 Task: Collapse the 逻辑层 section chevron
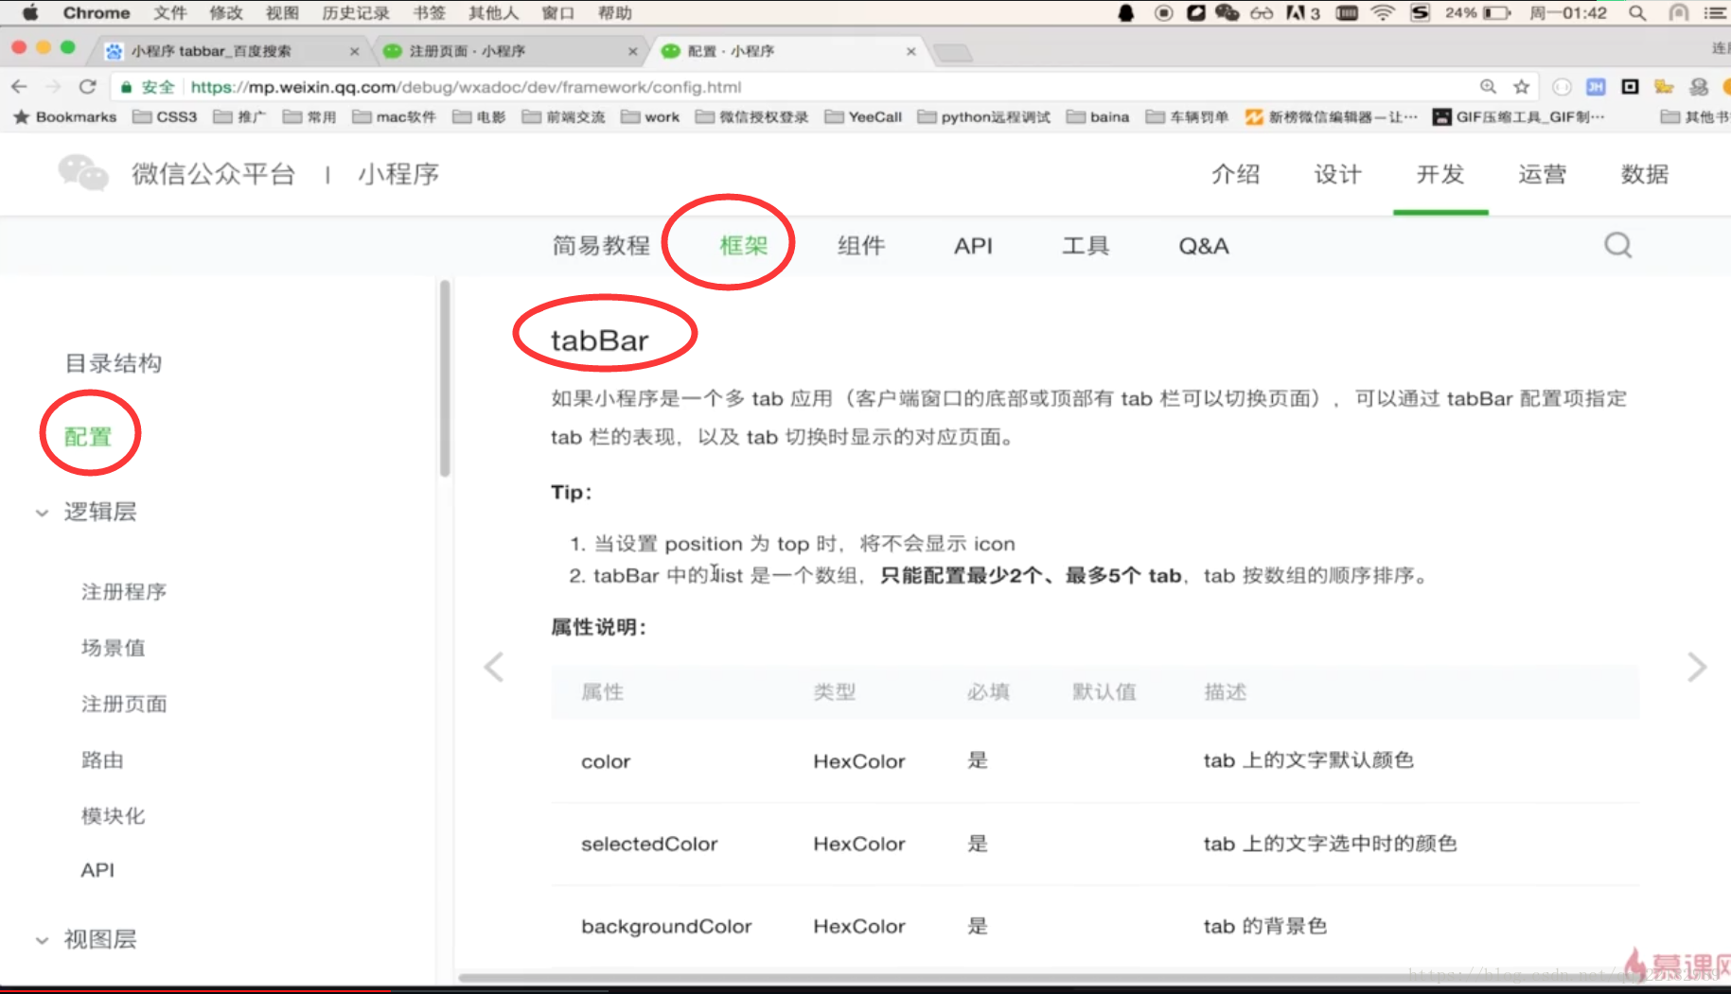[42, 513]
